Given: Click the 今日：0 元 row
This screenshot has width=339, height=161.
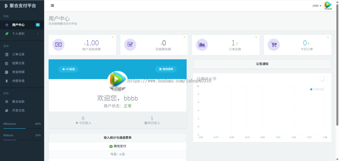Looking at the screenshot, I should (118, 154).
